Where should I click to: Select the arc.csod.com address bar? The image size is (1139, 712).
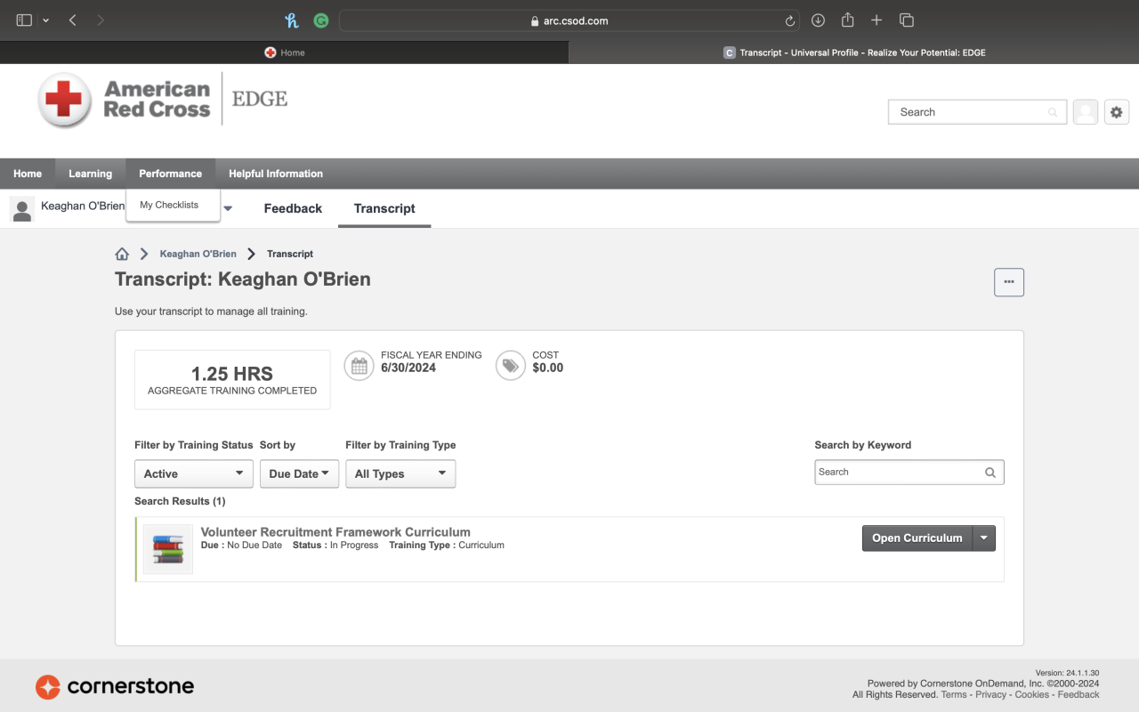569,20
